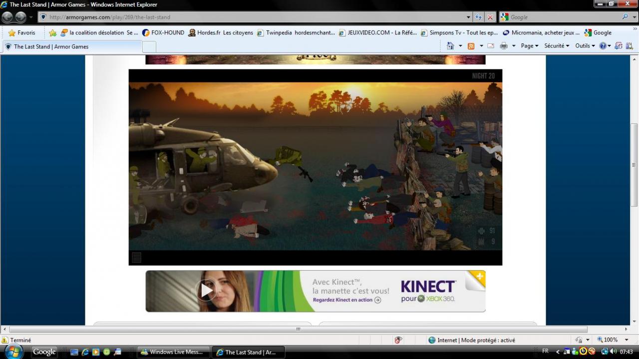Image resolution: width=639 pixels, height=359 pixels.
Task: Launch Windows Media Player from quick launch
Action: click(96, 352)
